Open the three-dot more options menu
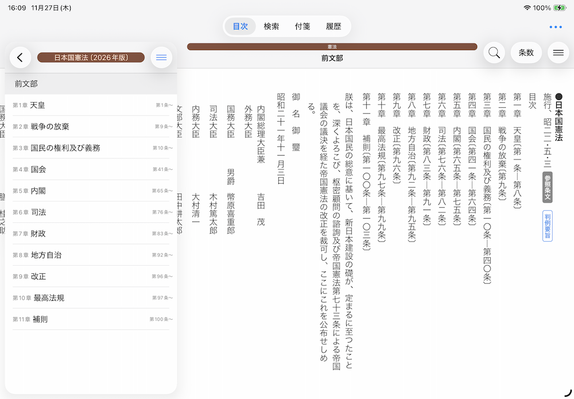574x399 pixels. click(x=555, y=27)
